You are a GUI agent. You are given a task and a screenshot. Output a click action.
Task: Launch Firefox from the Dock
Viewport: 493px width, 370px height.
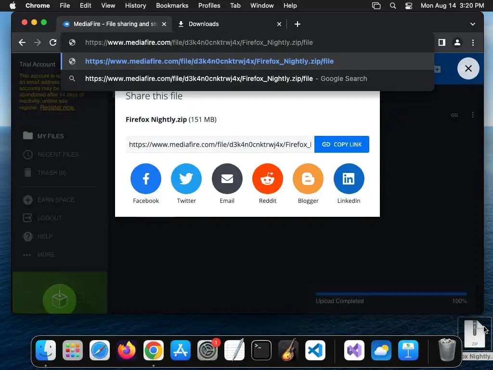(x=127, y=350)
